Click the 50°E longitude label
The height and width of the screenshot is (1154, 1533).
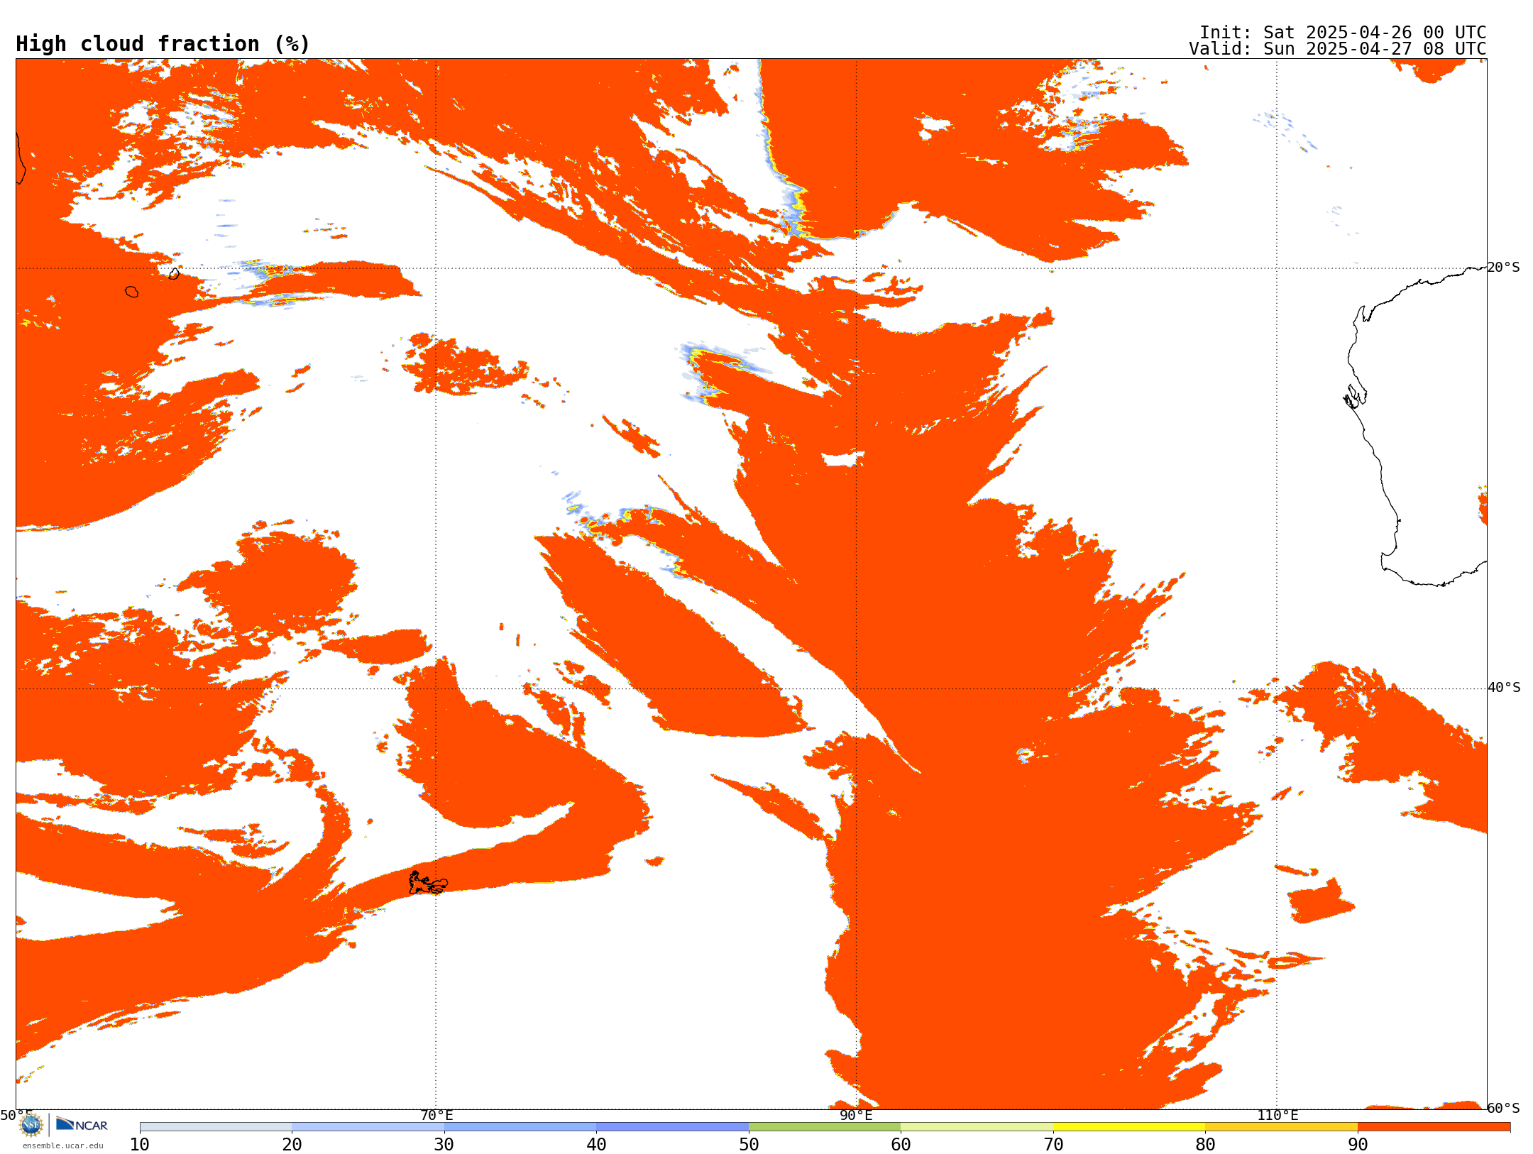(16, 1115)
